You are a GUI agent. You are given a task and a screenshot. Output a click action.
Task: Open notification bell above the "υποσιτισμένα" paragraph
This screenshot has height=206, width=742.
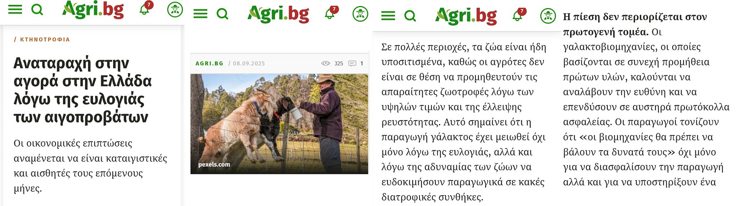tap(518, 15)
